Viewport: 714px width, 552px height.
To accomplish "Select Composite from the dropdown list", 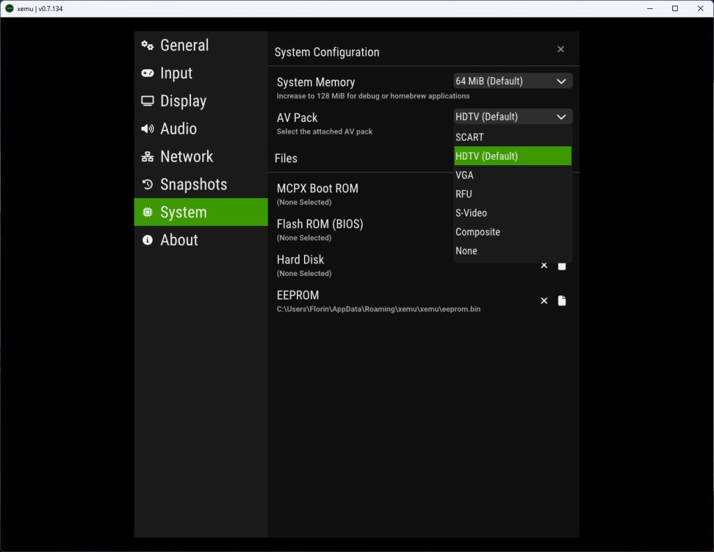I will tap(512, 232).
